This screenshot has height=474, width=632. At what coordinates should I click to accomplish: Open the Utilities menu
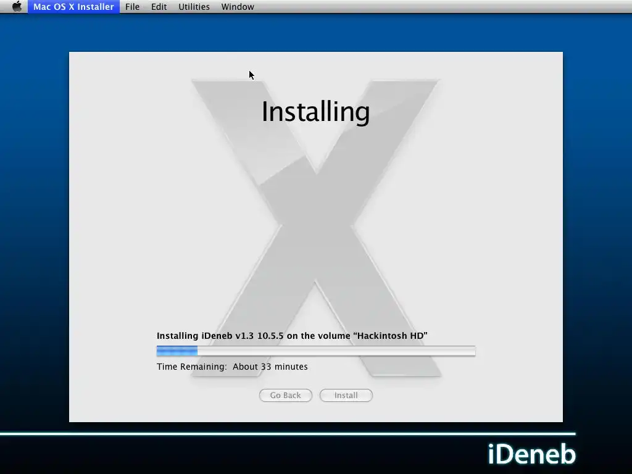pyautogui.click(x=194, y=6)
